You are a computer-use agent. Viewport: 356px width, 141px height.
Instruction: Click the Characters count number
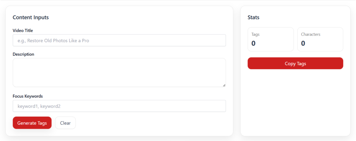coord(303,43)
